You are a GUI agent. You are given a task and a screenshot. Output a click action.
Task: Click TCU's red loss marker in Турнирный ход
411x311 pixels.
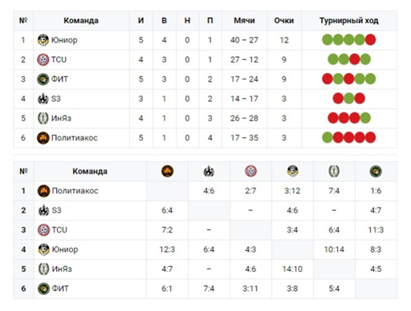(x=354, y=59)
